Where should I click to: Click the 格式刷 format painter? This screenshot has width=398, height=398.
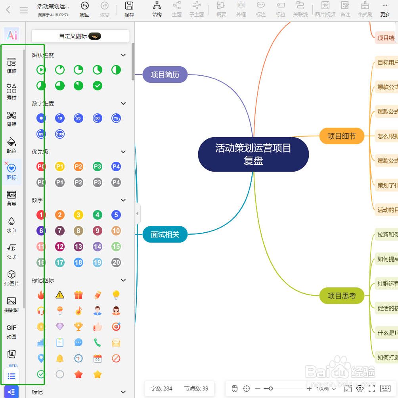tap(365, 10)
